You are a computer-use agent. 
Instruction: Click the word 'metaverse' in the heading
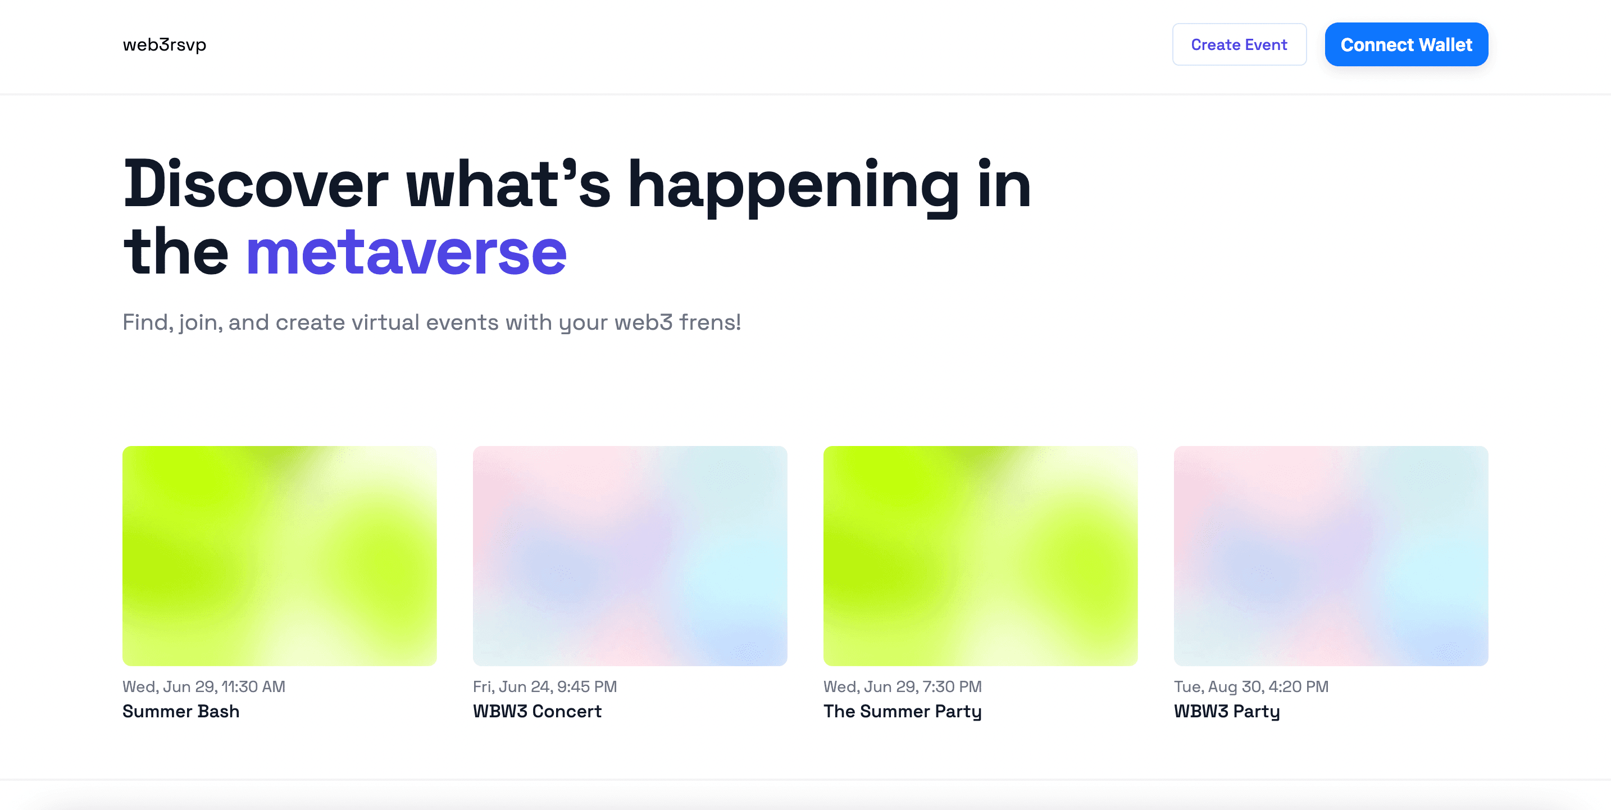407,252
